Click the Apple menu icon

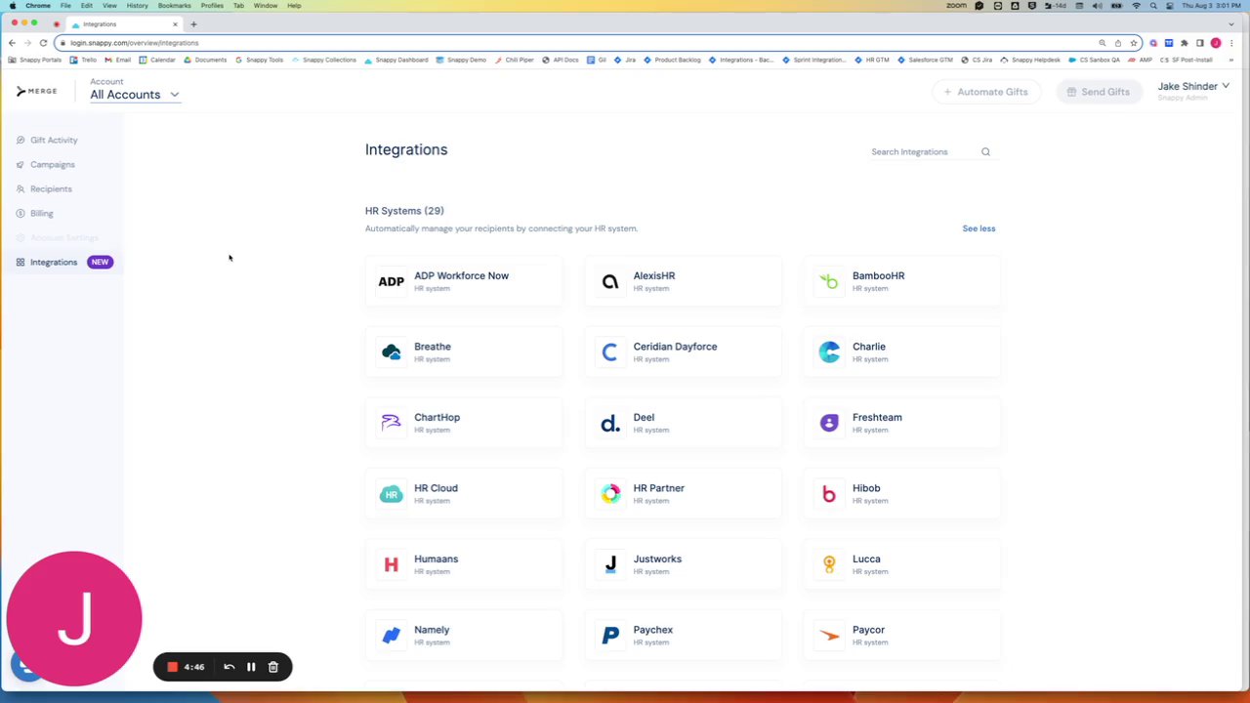pyautogui.click(x=13, y=6)
